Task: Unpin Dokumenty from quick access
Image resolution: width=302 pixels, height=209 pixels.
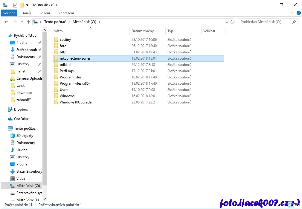Action: pyautogui.click(x=39, y=57)
